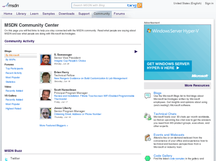Click the Twitter heading under MSDN Buzz

pyautogui.click(x=15, y=158)
